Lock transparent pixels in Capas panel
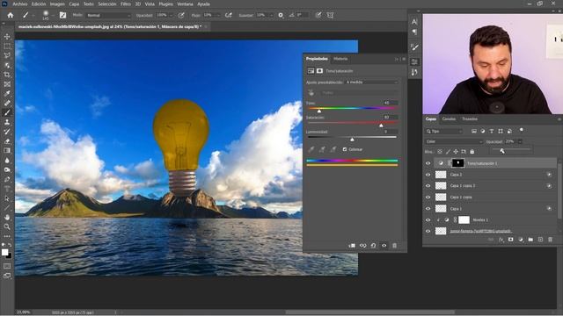Screen dimensions: 563x316 (440, 152)
